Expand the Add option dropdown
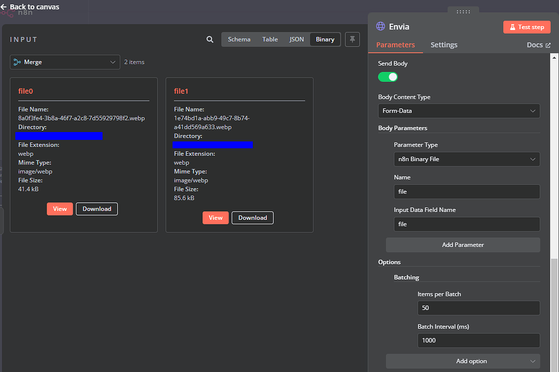This screenshot has width=559, height=372. coord(462,361)
